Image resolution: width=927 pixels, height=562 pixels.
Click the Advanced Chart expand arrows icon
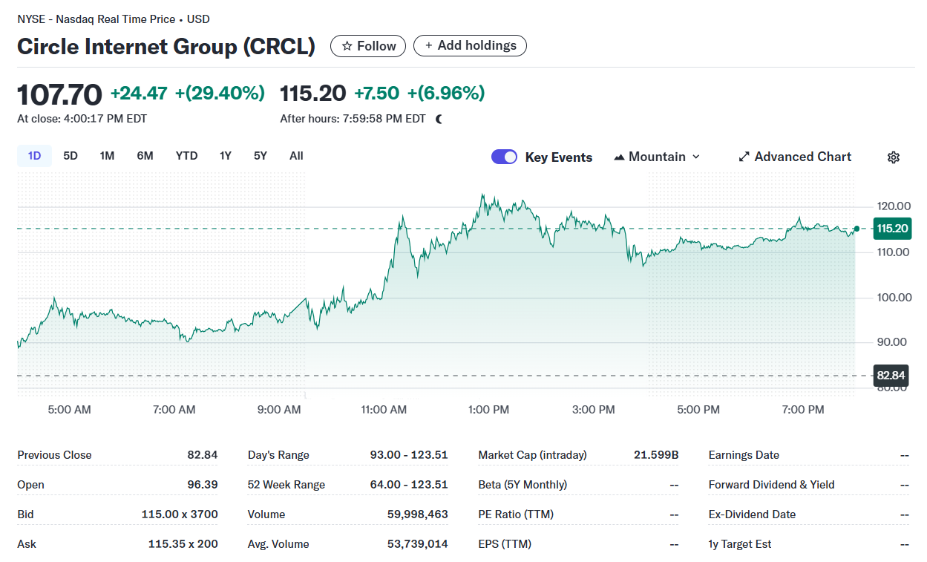tap(744, 157)
